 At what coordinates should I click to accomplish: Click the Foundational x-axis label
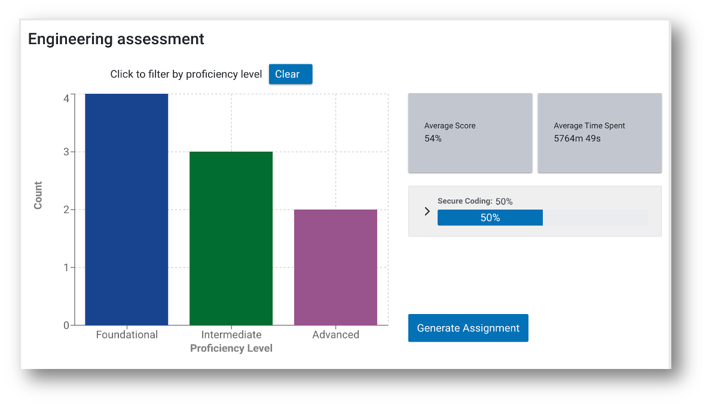click(x=127, y=334)
